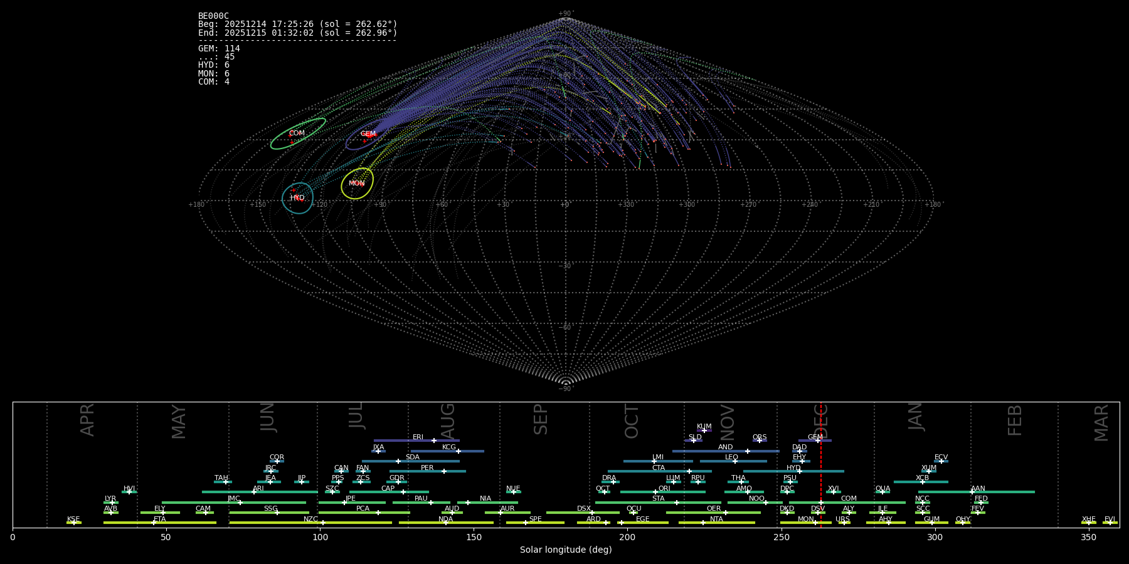
Task: Select the MON radiant label on sky map
Action: 357,184
